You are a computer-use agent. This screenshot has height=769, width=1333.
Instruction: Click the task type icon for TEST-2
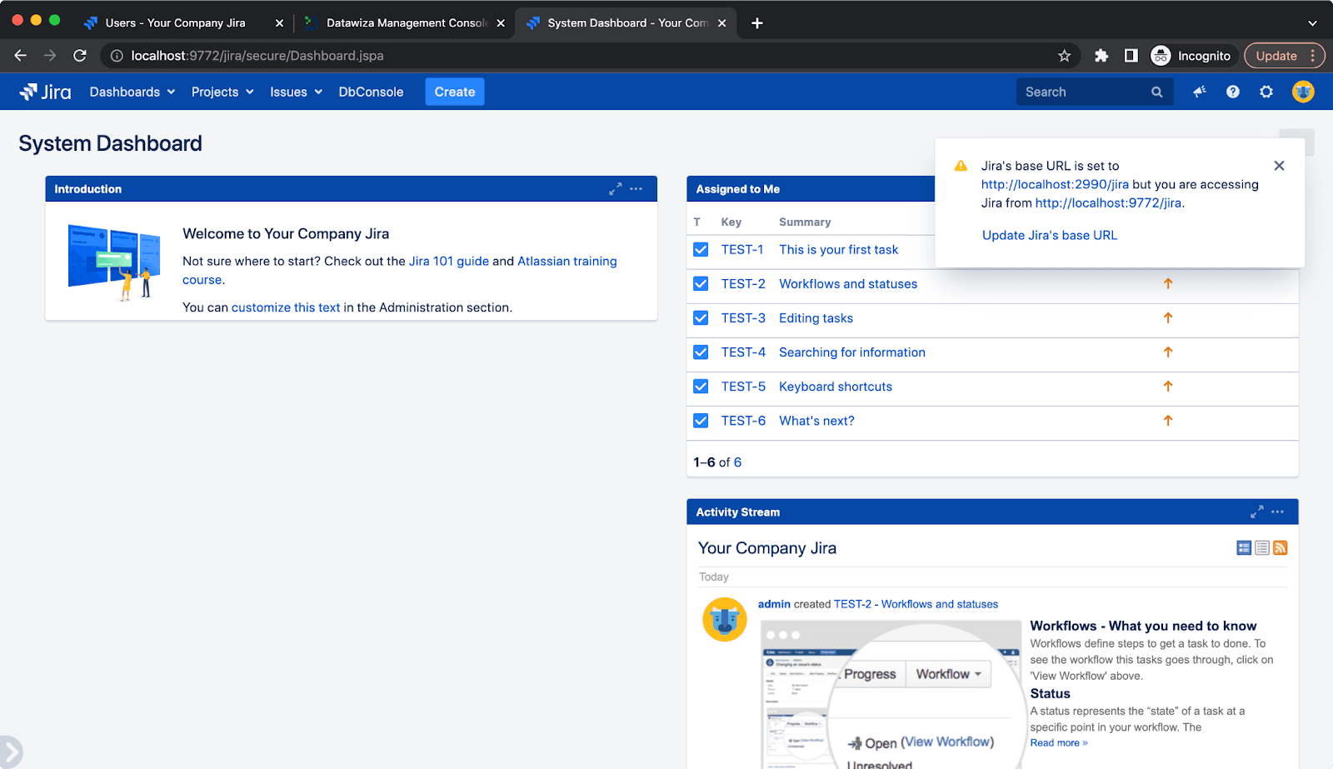[x=701, y=283]
